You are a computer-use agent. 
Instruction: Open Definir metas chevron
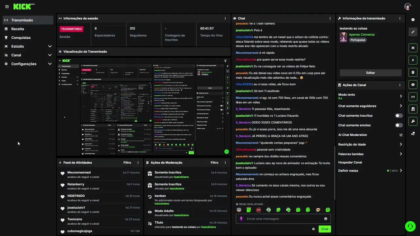(x=401, y=170)
